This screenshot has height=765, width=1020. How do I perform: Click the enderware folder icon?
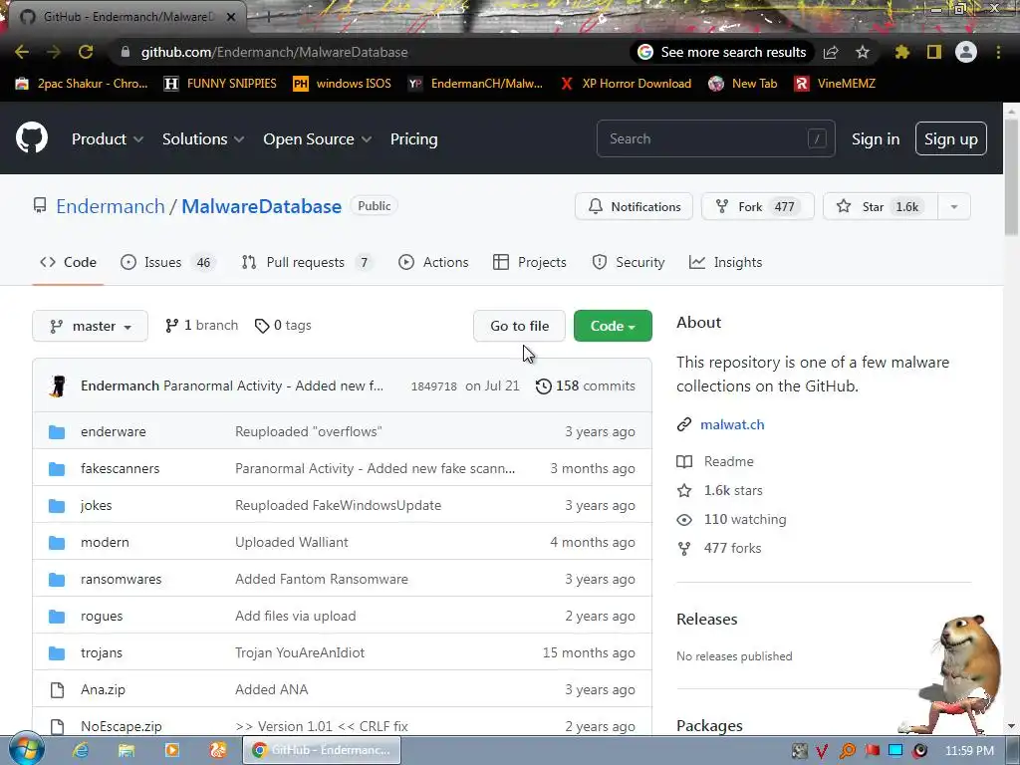(57, 432)
